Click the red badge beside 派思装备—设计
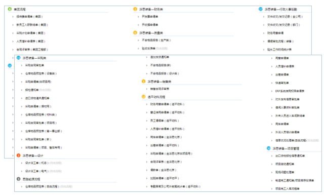 18,155
